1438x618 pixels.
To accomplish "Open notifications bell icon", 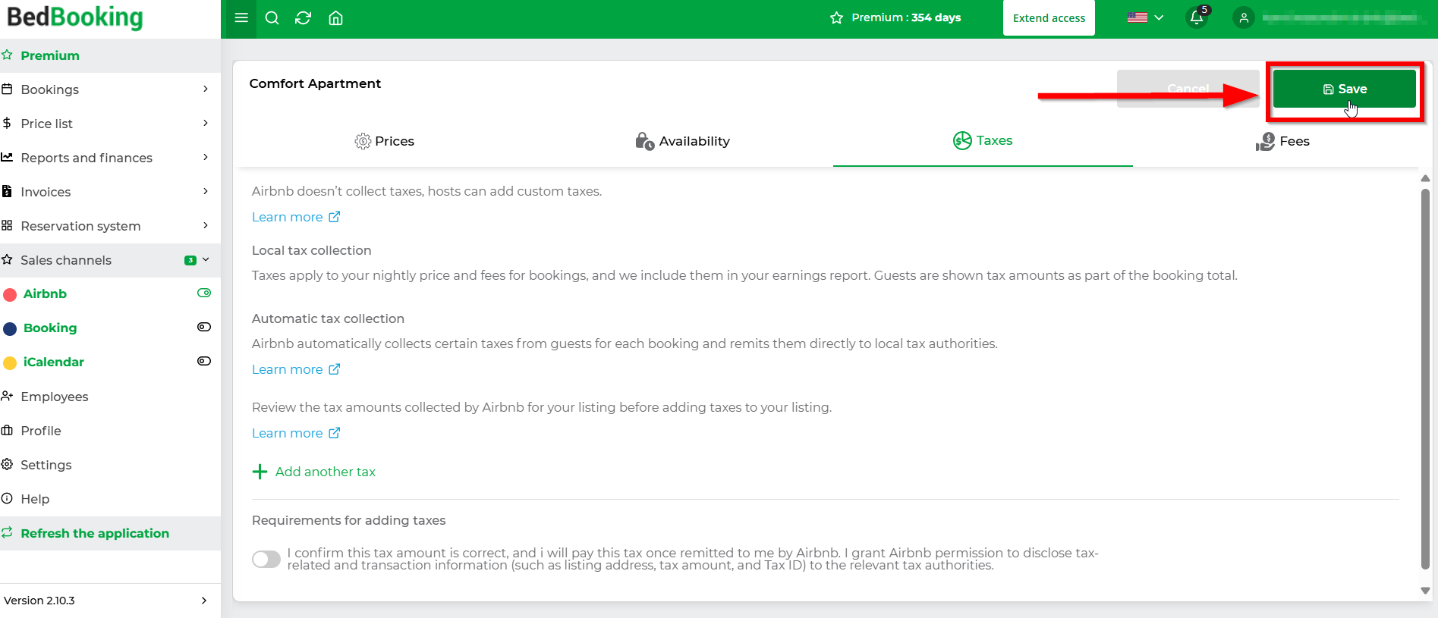I will [1197, 17].
